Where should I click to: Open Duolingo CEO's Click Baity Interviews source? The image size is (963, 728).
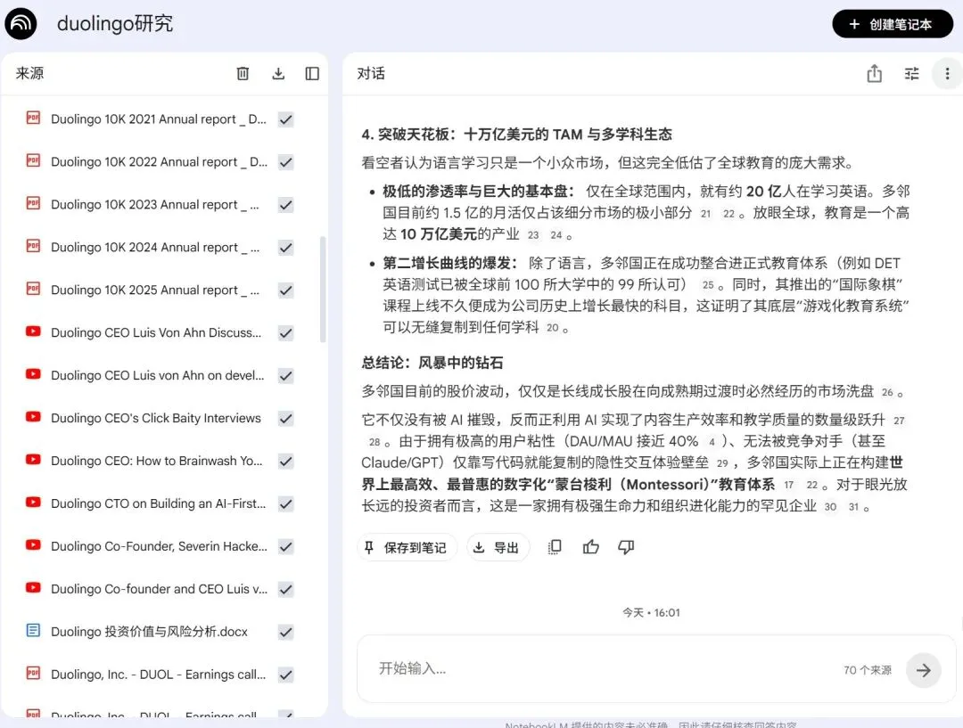156,418
